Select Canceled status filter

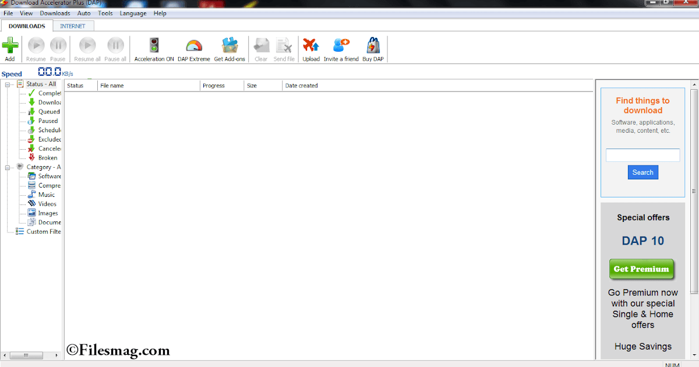[x=44, y=149]
